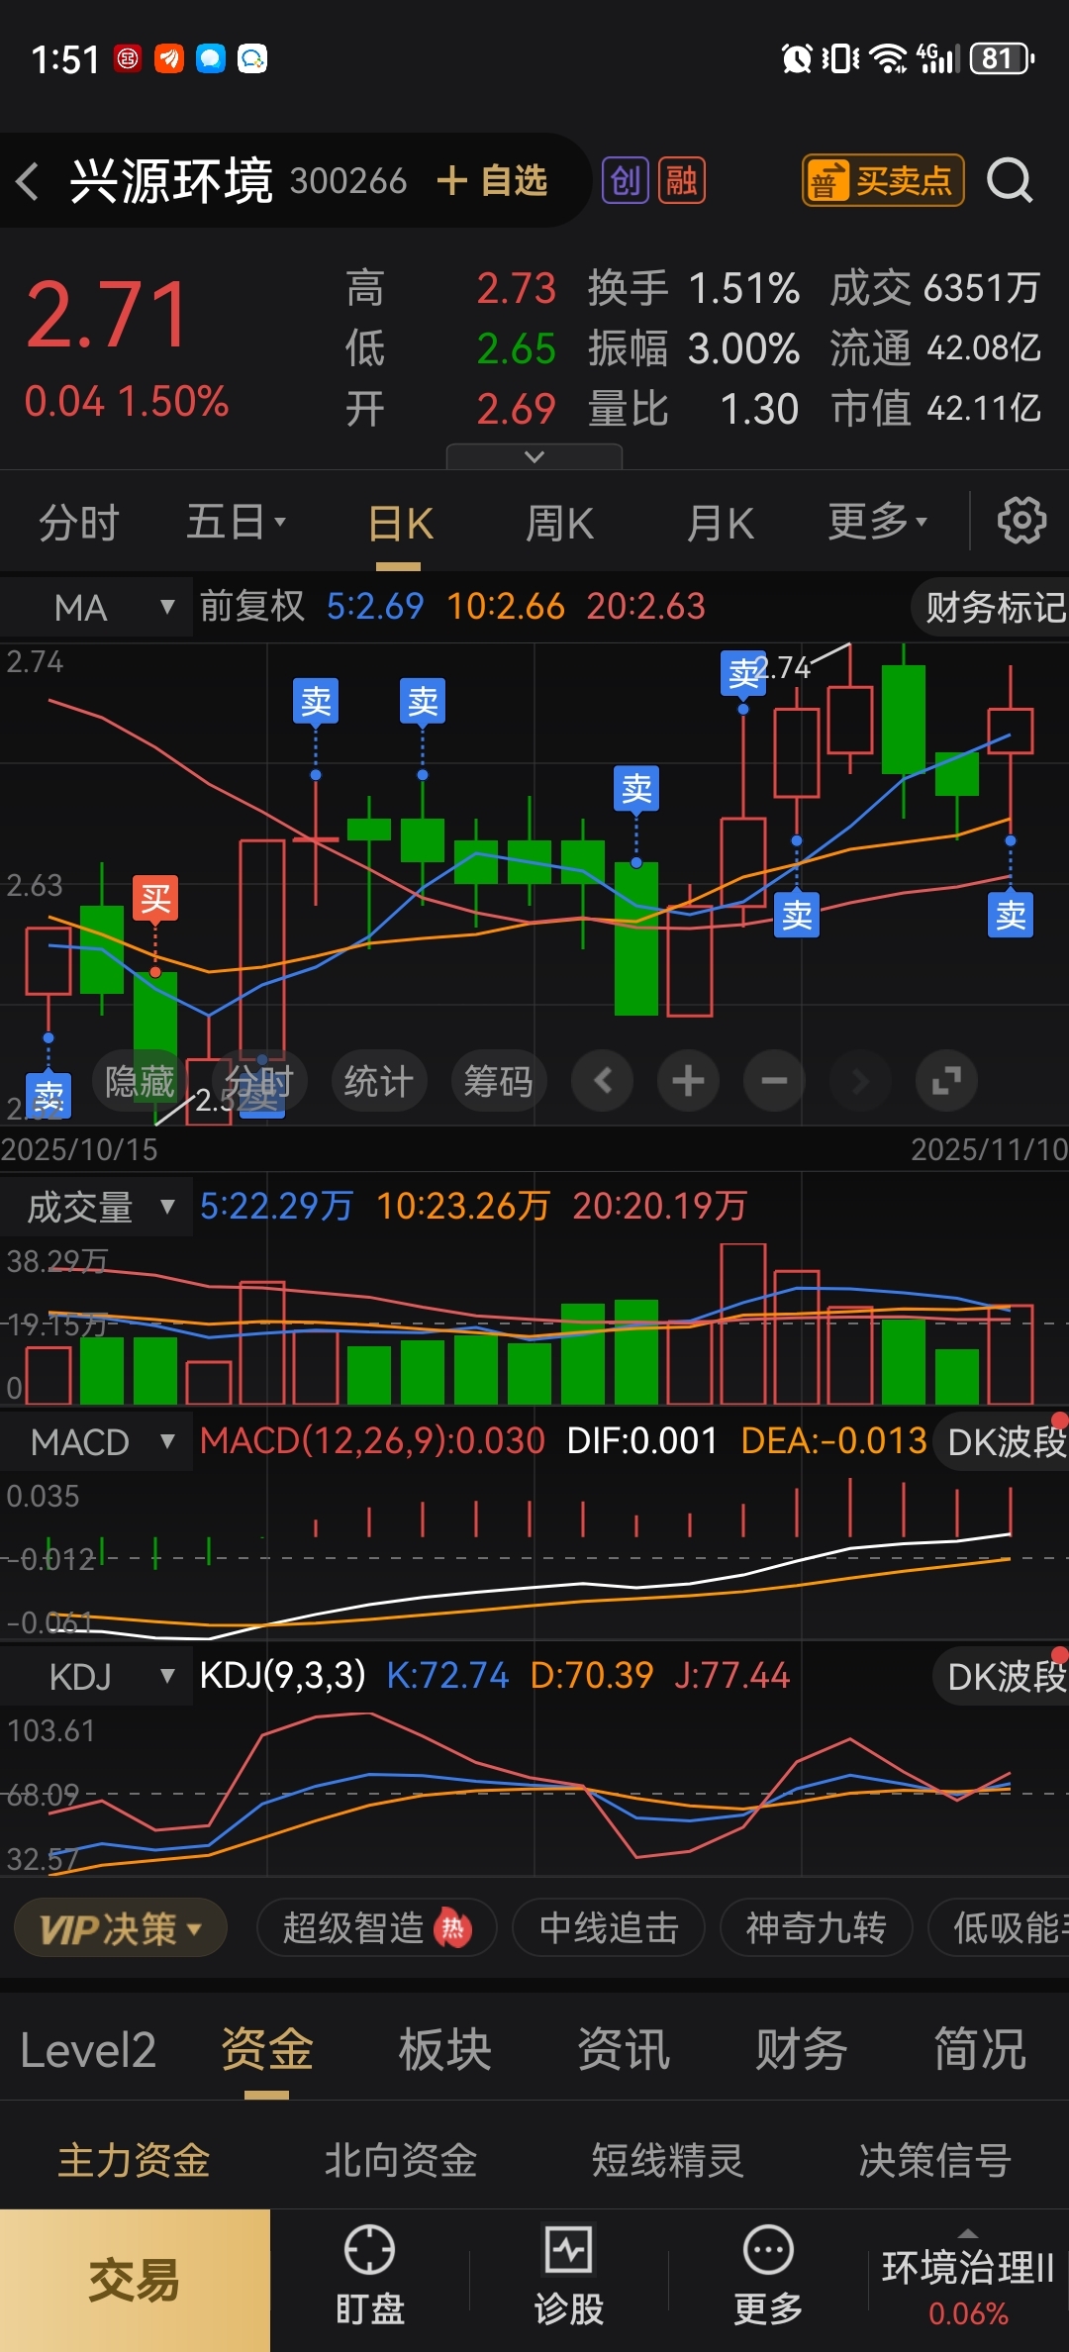Image resolution: width=1069 pixels, height=2352 pixels.
Task: Expand the 环境治理II sector panel
Action: tap(968, 2281)
